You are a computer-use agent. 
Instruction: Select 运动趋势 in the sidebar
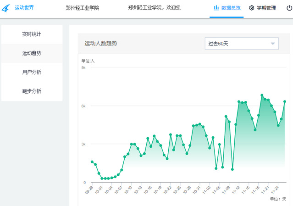[32, 53]
